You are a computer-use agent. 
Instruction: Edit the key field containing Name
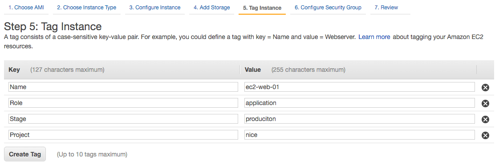(x=123, y=87)
